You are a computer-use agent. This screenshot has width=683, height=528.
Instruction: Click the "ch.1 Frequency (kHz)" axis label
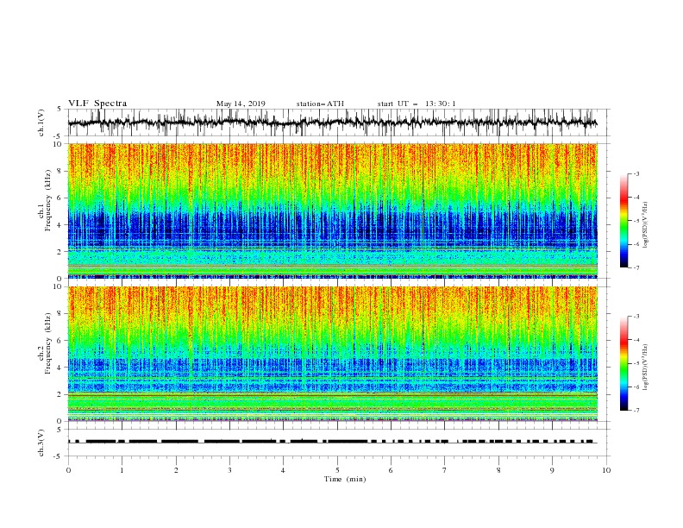click(x=45, y=200)
